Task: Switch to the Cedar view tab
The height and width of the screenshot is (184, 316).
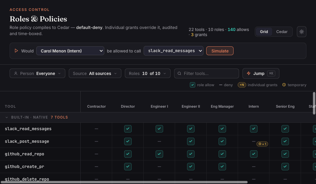Action: click(x=282, y=32)
